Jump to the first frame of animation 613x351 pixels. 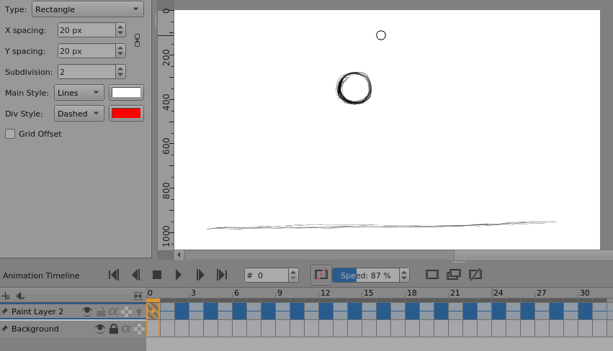[x=113, y=275]
